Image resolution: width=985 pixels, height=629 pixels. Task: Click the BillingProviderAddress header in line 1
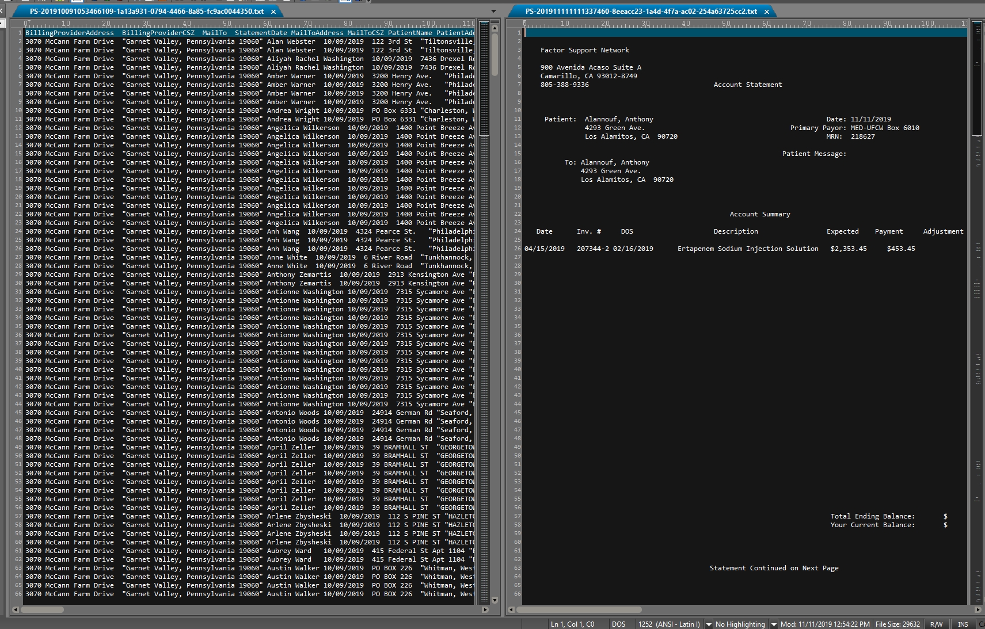coord(70,33)
